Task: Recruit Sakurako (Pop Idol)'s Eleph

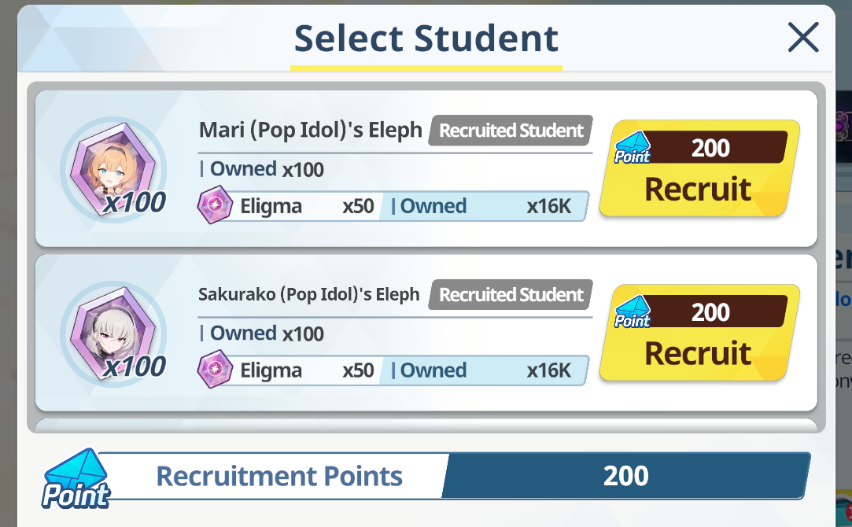Action: tap(699, 333)
